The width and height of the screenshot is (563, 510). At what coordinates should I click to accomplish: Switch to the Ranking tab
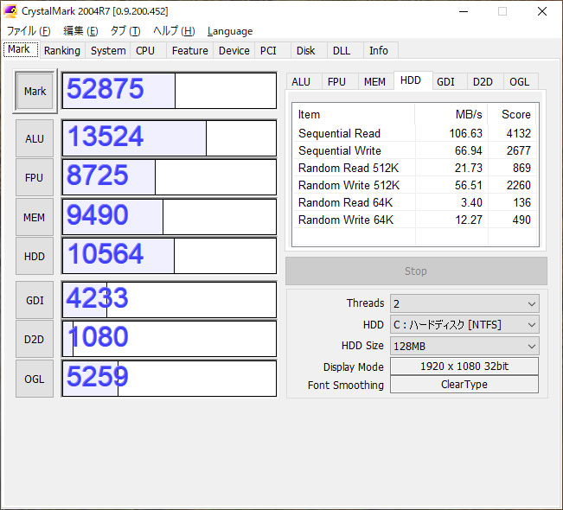62,51
